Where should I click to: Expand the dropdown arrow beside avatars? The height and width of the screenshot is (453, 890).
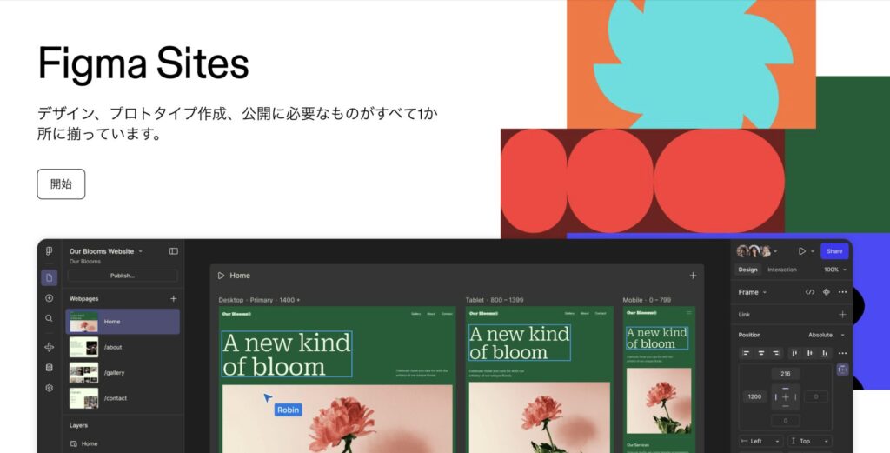(775, 251)
